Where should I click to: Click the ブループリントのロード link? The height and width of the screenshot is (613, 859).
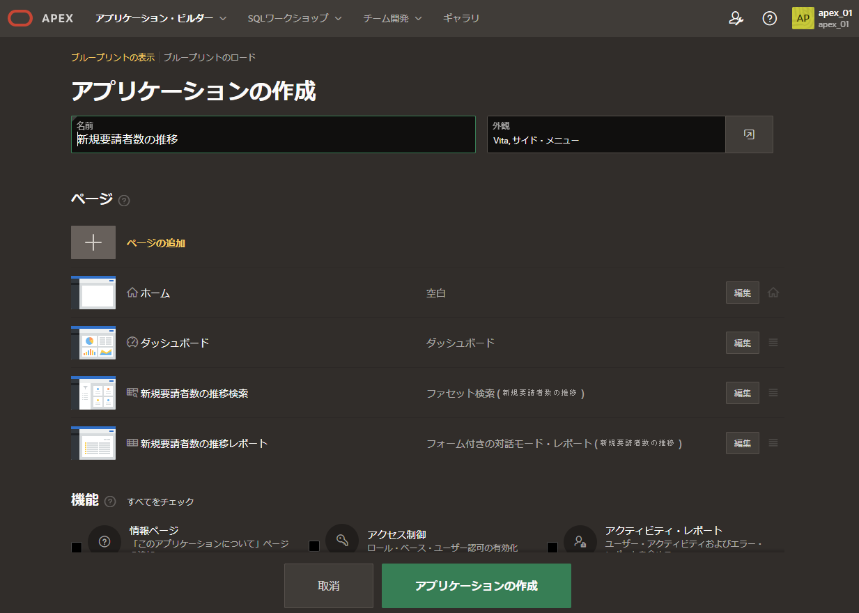(x=210, y=57)
